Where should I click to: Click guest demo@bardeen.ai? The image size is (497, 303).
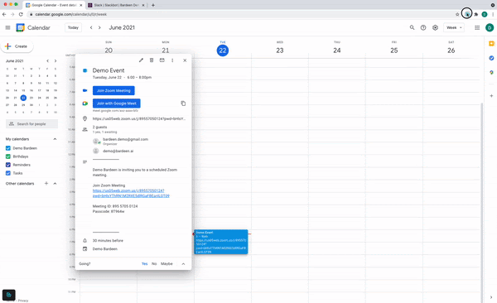[118, 151]
